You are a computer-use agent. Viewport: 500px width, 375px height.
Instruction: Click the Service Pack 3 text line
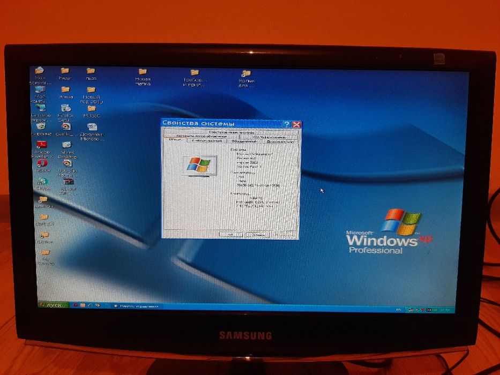pyautogui.click(x=249, y=167)
